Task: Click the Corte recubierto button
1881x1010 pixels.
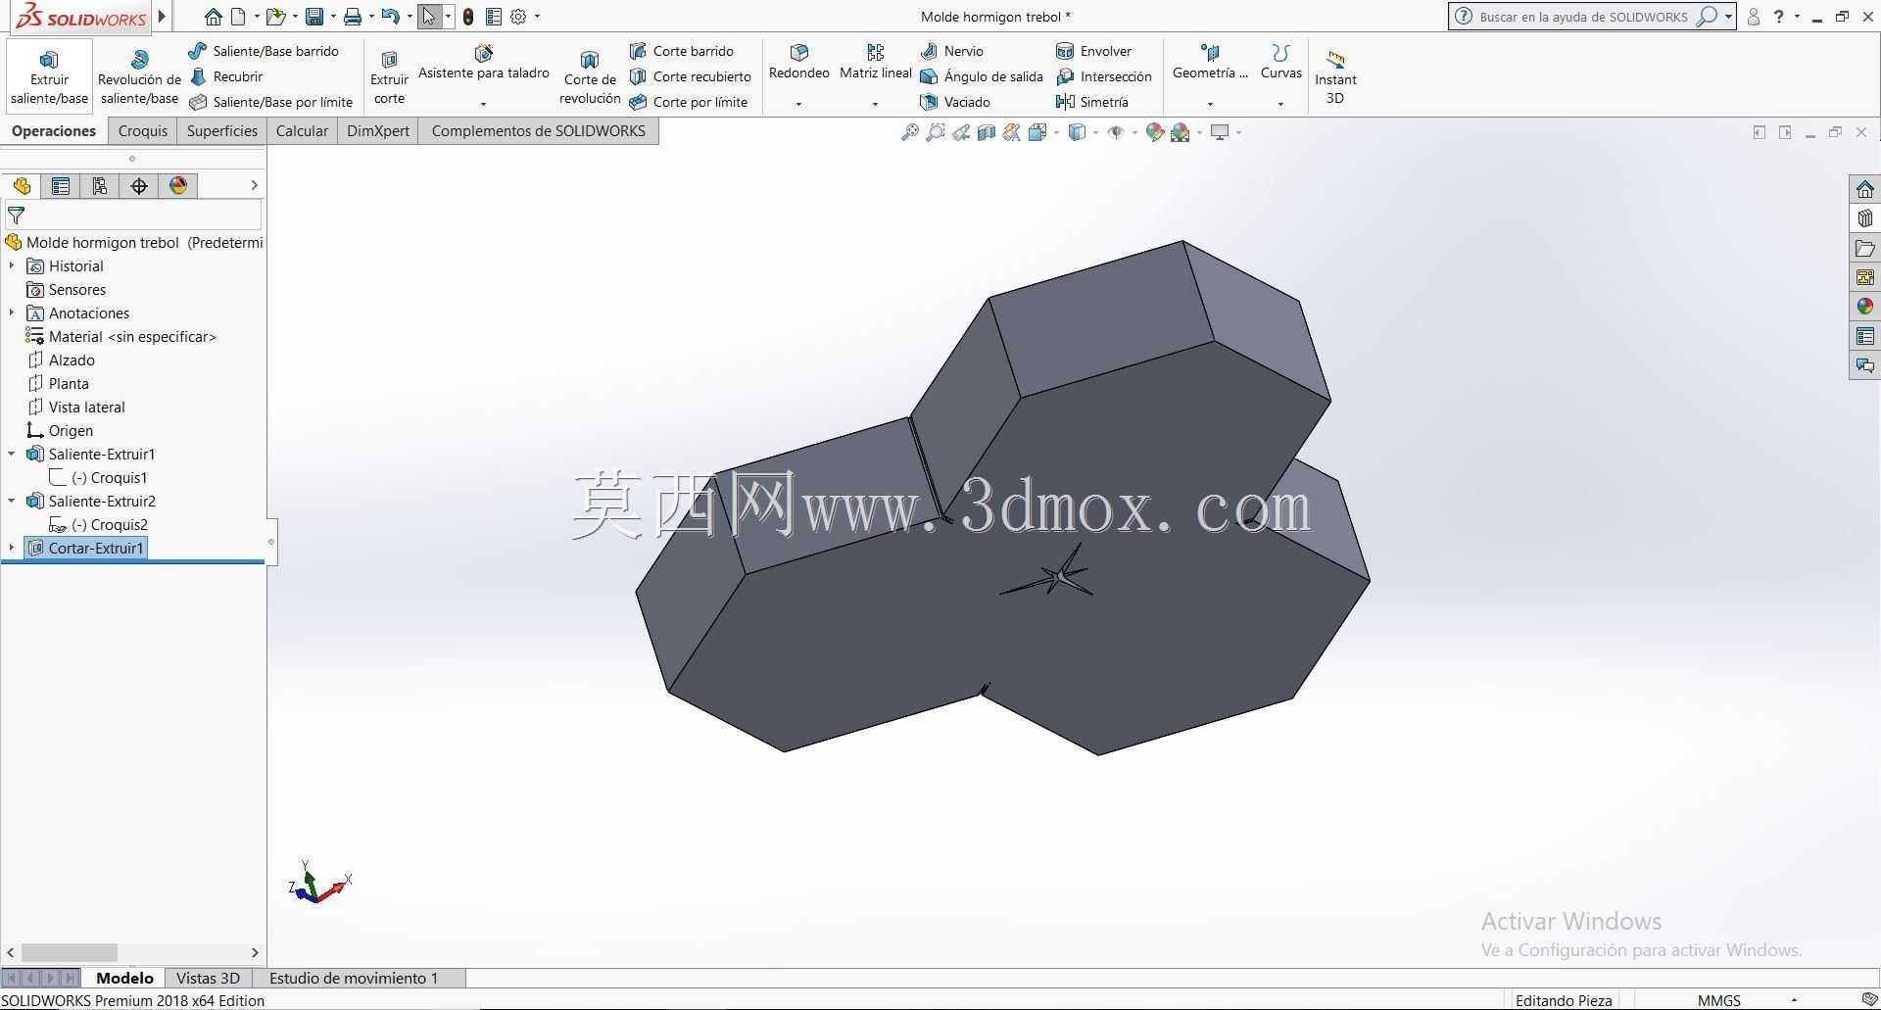Action: pyautogui.click(x=691, y=76)
